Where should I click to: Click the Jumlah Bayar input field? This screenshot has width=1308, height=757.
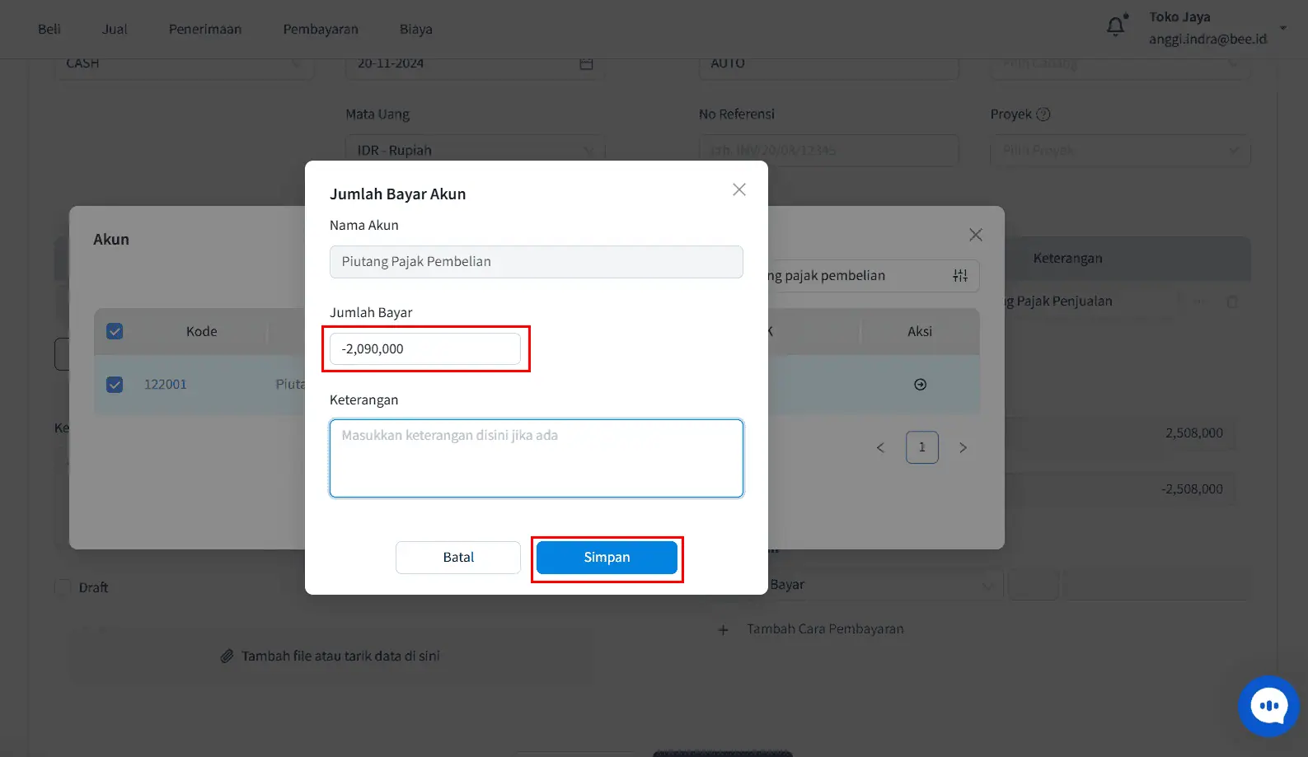point(425,349)
